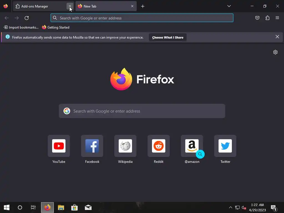Open the Wikipedia shortcut tile
This screenshot has width=284, height=213.
(125, 146)
